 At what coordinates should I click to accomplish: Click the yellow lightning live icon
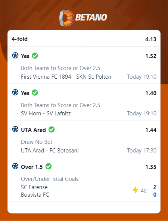point(135,190)
